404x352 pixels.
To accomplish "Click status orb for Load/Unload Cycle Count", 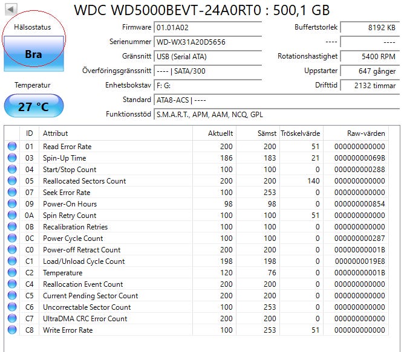I will pos(12,261).
